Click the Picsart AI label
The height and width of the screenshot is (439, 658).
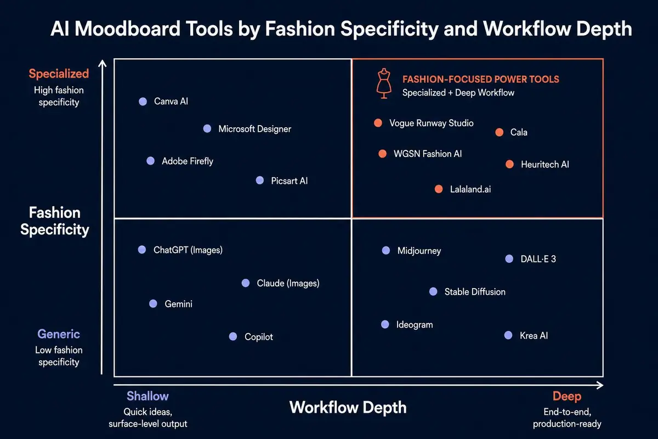coord(290,181)
